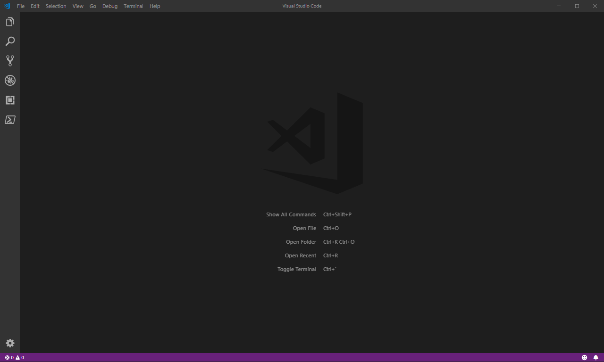Open the Extensions view icon
The height and width of the screenshot is (362, 604).
coord(10,100)
